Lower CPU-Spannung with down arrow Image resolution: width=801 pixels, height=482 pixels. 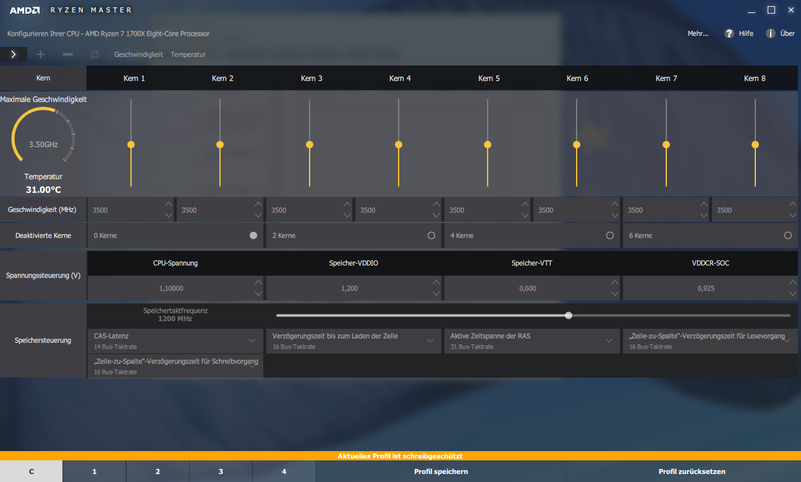(x=258, y=294)
